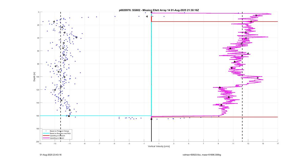Click the x-axis tick label 7

pyautogui.click(x=203, y=144)
